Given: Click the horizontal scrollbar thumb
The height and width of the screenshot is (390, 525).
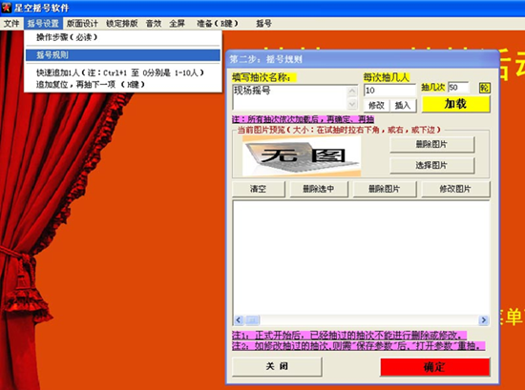Looking at the screenshot, I should (x=253, y=320).
